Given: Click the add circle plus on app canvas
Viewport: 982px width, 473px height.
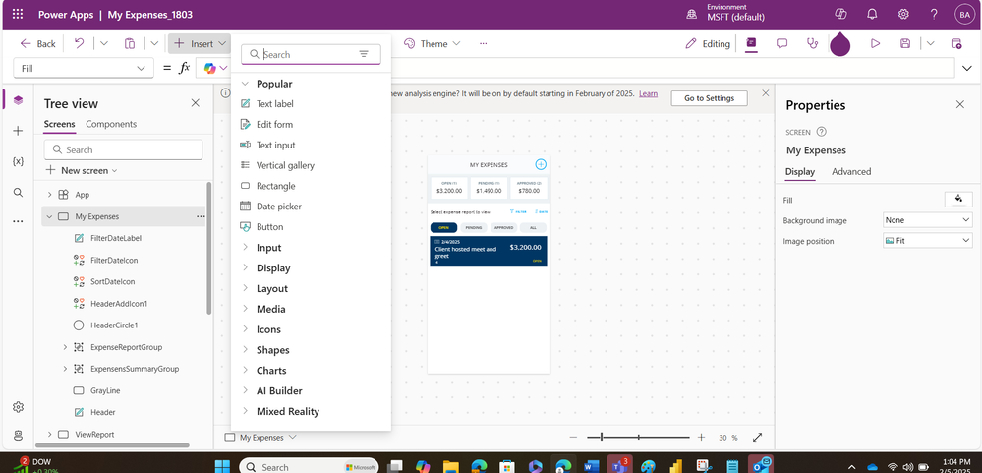Looking at the screenshot, I should coord(541,164).
